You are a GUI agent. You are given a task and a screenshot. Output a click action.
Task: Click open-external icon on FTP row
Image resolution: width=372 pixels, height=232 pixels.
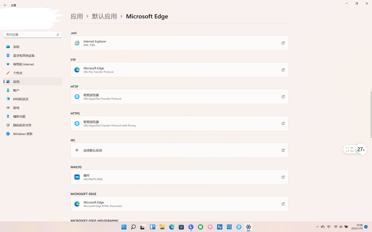click(x=283, y=70)
